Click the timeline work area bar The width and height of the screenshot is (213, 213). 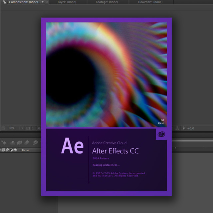pyautogui.click(x=192, y=141)
